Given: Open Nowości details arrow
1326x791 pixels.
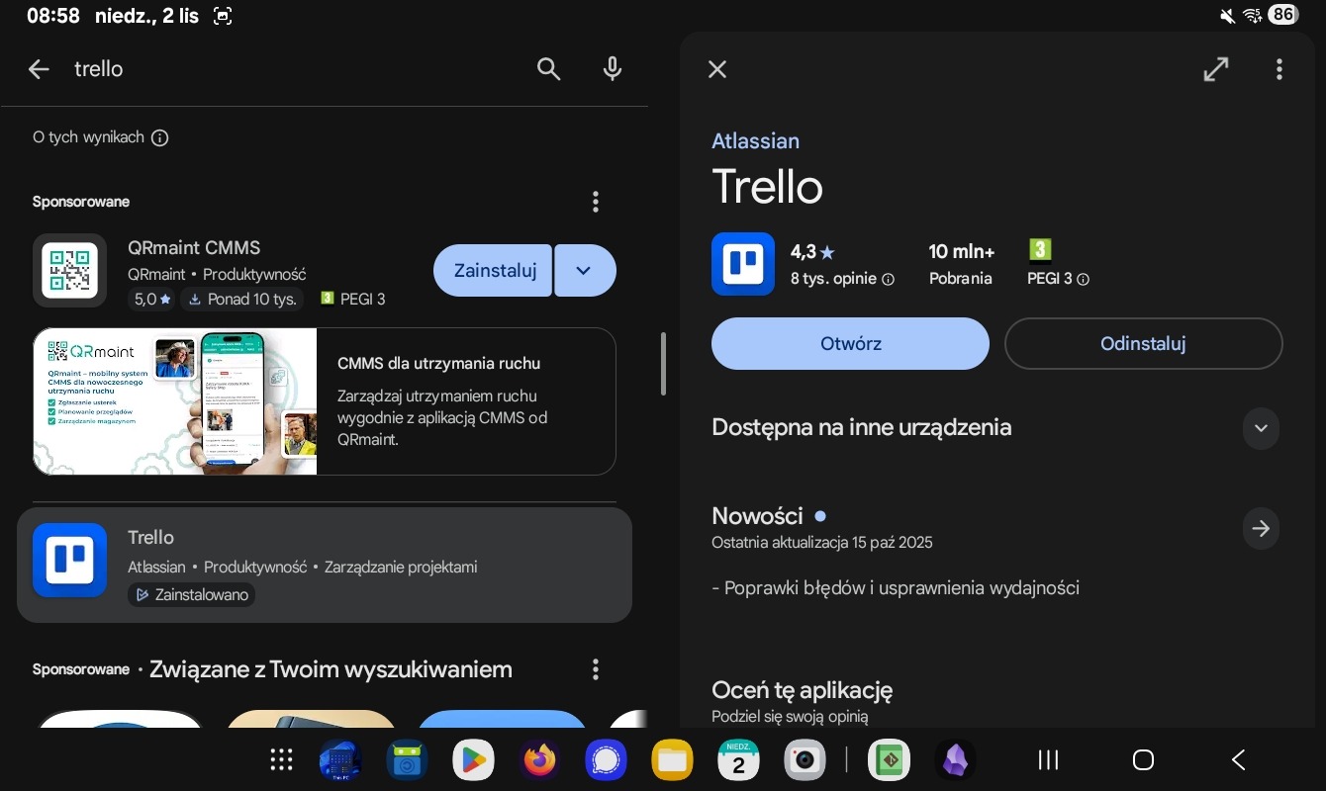Looking at the screenshot, I should point(1260,529).
